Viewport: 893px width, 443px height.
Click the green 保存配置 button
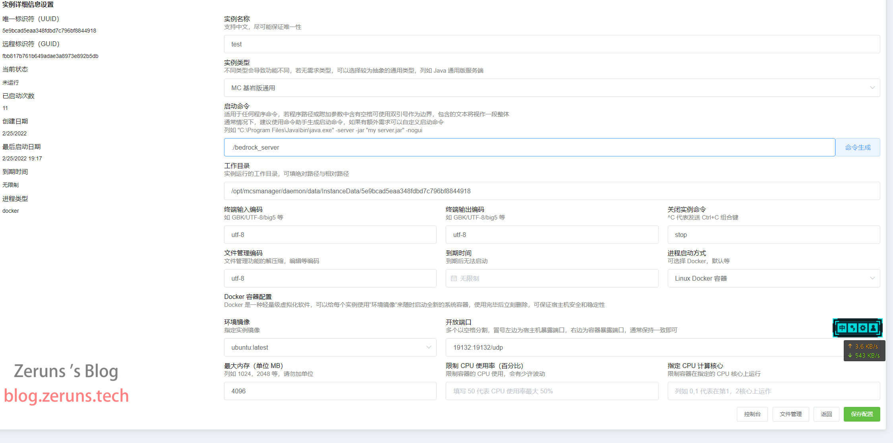[x=862, y=414]
